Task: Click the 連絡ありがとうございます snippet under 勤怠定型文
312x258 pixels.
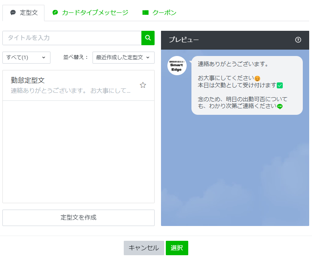Action: [70, 91]
